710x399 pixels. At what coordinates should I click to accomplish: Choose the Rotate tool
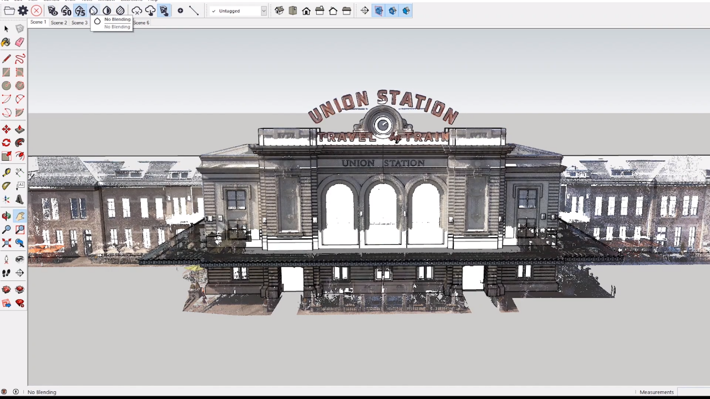pyautogui.click(x=6, y=142)
